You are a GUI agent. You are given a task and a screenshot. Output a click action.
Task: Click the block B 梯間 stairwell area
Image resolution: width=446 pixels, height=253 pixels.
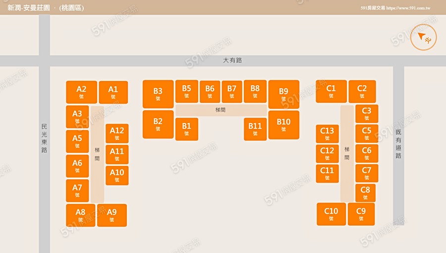pos(221,110)
